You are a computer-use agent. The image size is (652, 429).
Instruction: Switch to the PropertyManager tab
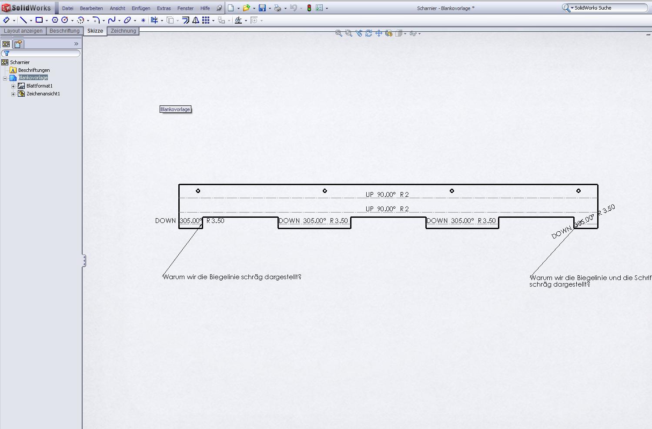(18, 44)
